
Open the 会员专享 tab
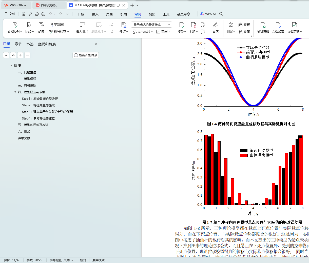tap(184, 14)
